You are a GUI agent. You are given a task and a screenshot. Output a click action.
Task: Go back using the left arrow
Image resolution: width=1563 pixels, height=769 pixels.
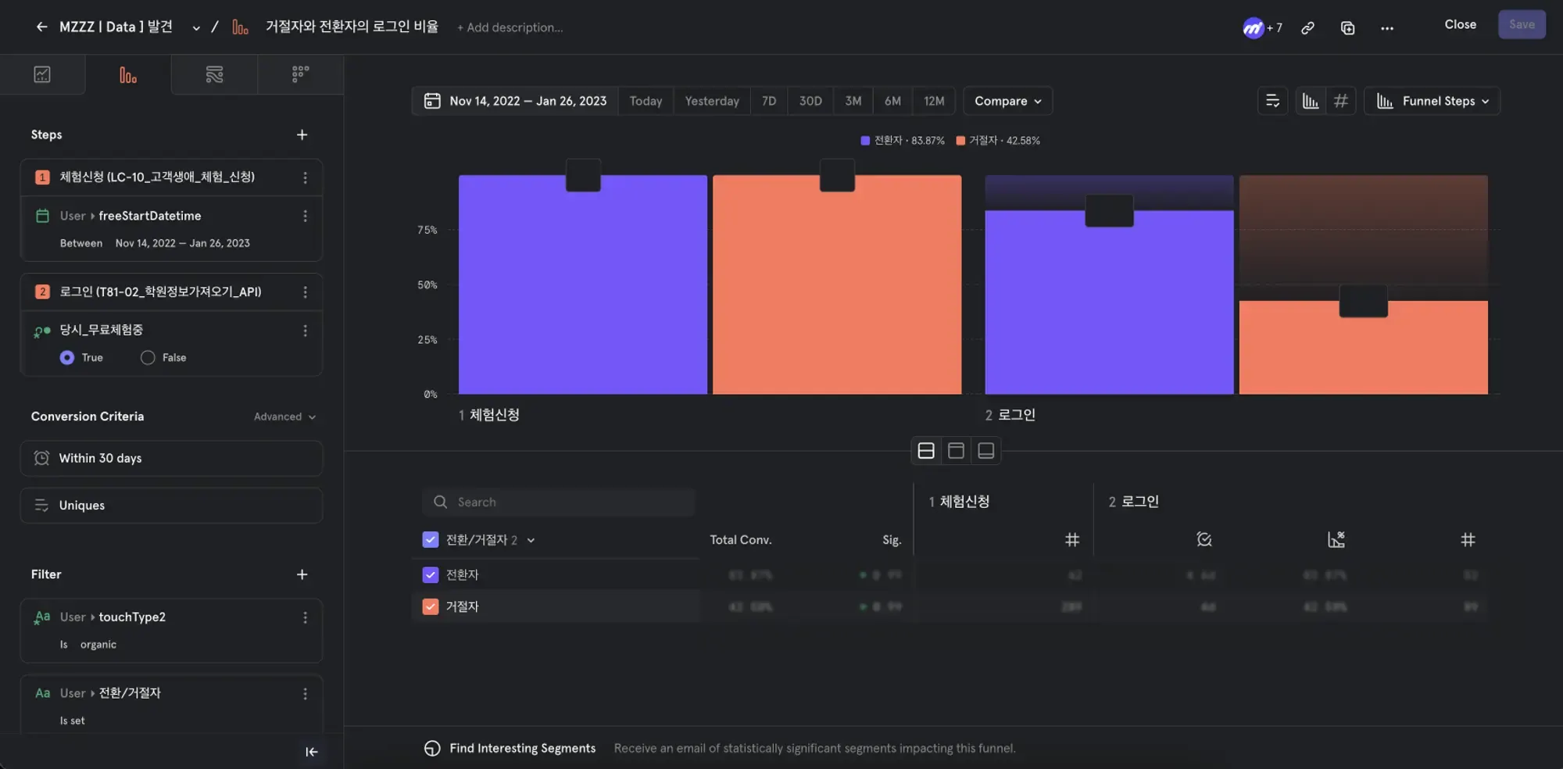pos(41,27)
